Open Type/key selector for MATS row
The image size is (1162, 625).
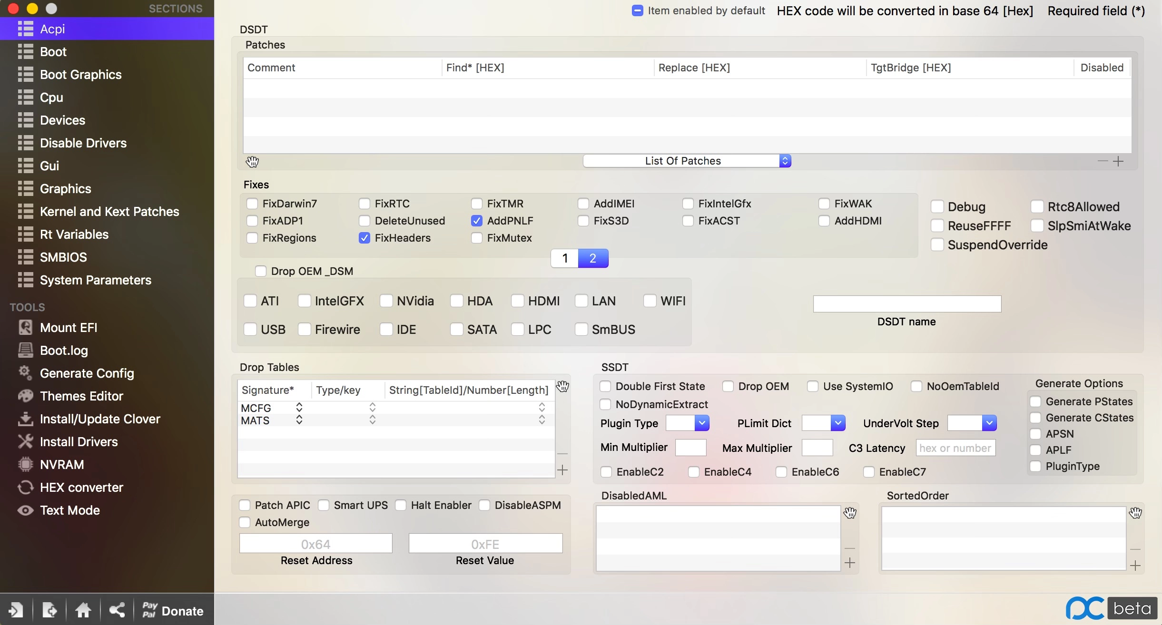(373, 420)
